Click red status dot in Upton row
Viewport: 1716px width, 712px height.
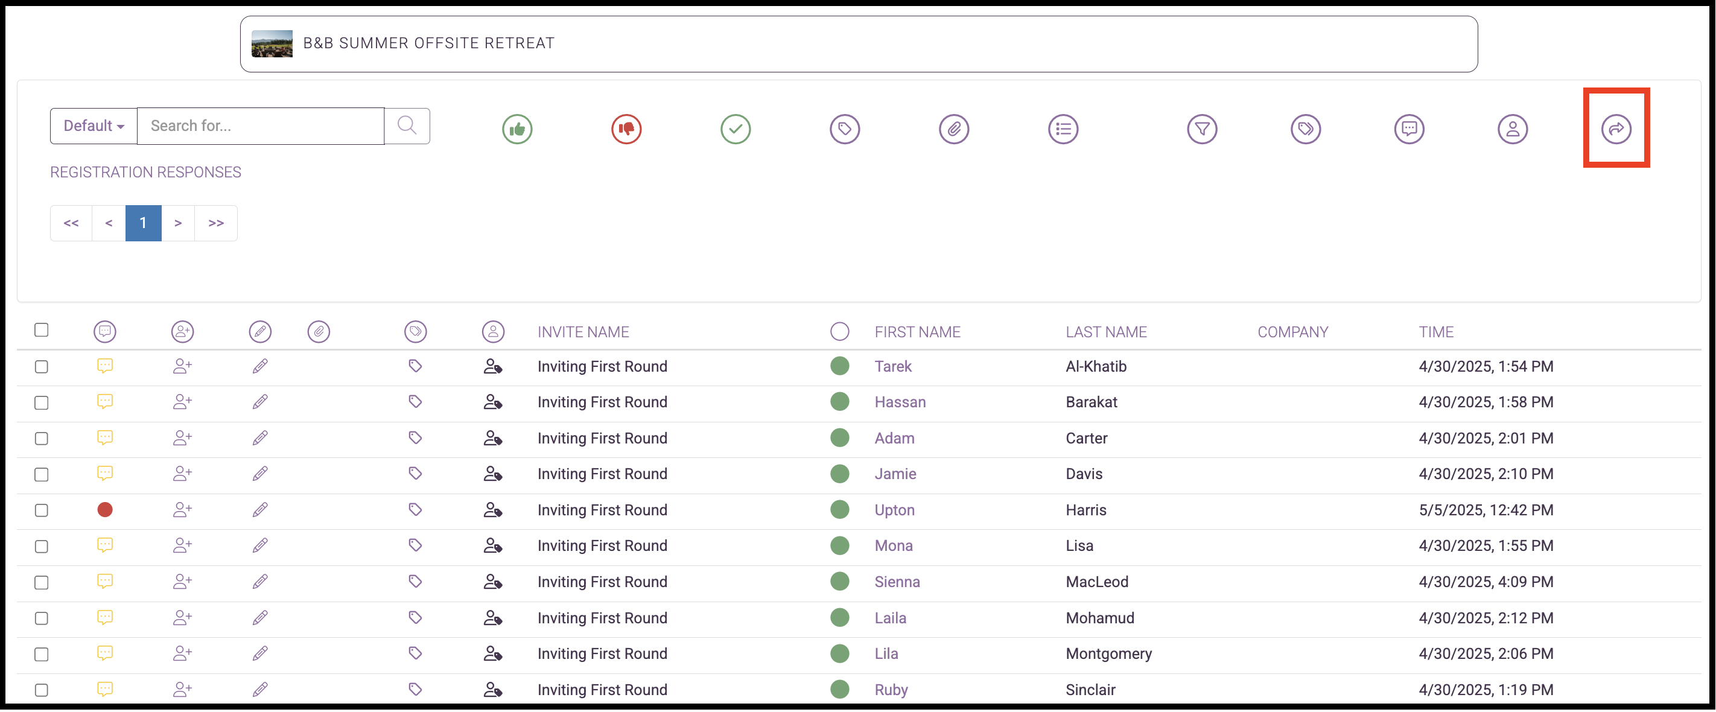tap(104, 509)
